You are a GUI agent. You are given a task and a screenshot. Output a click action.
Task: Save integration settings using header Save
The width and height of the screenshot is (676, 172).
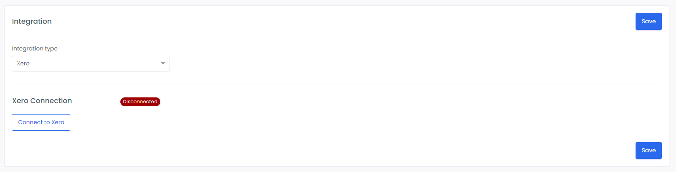[648, 21]
